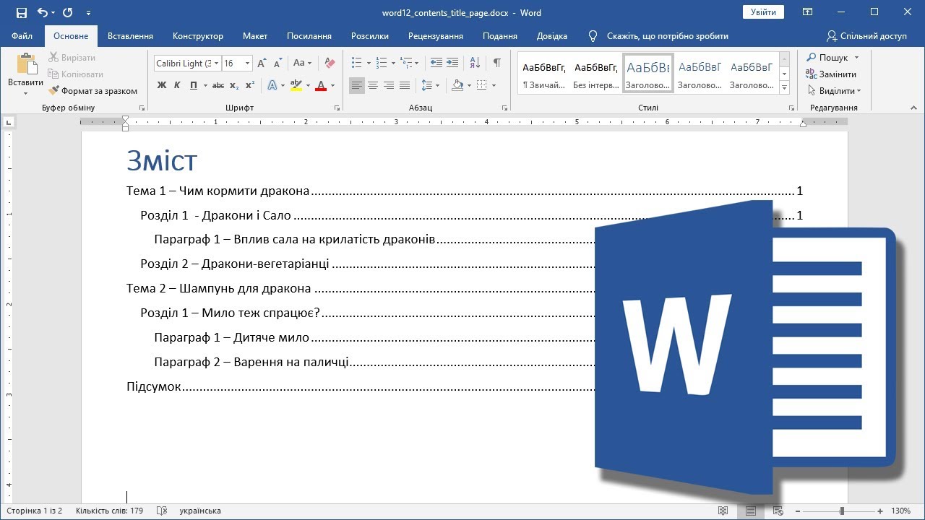Click the Clear All Formatting eraser icon

[330, 64]
